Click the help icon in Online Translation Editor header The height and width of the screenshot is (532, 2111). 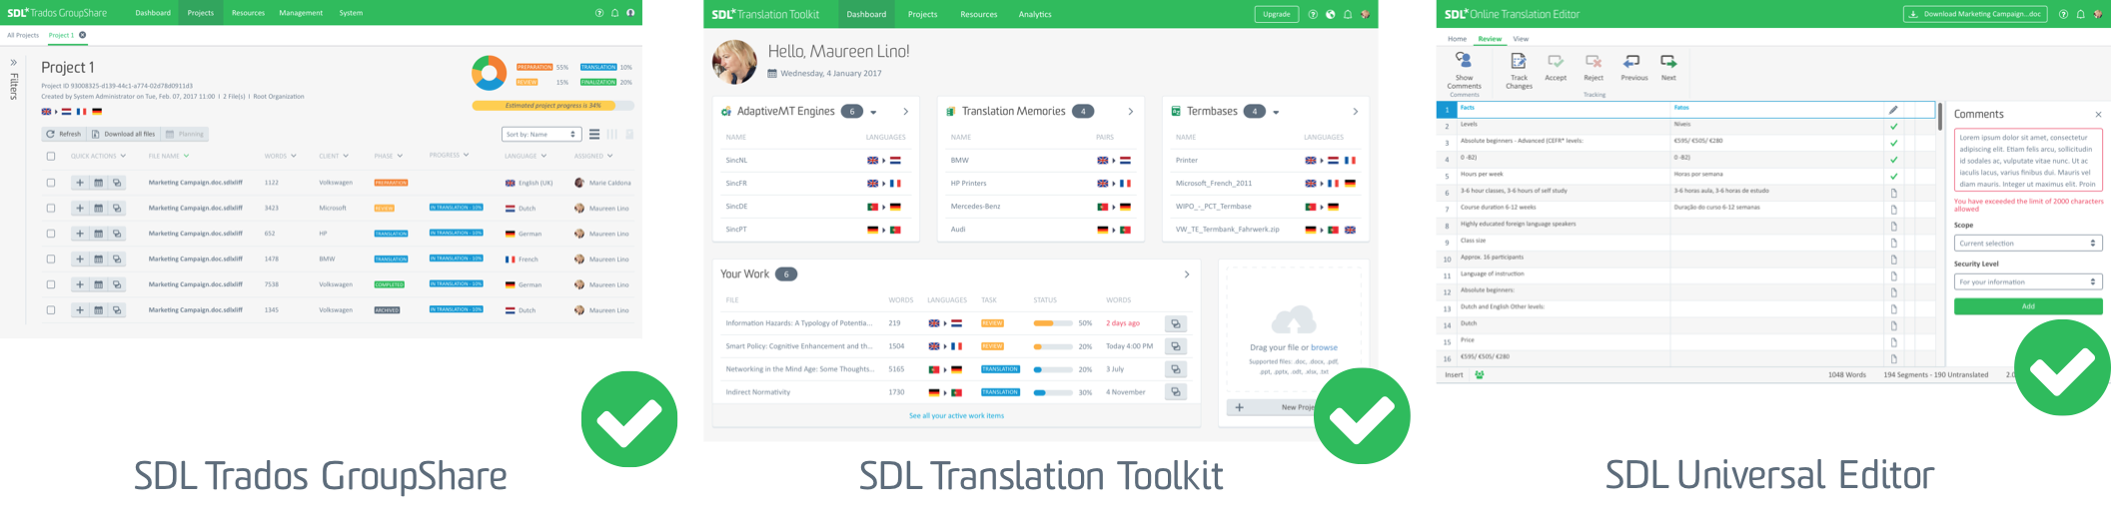(x=2063, y=14)
